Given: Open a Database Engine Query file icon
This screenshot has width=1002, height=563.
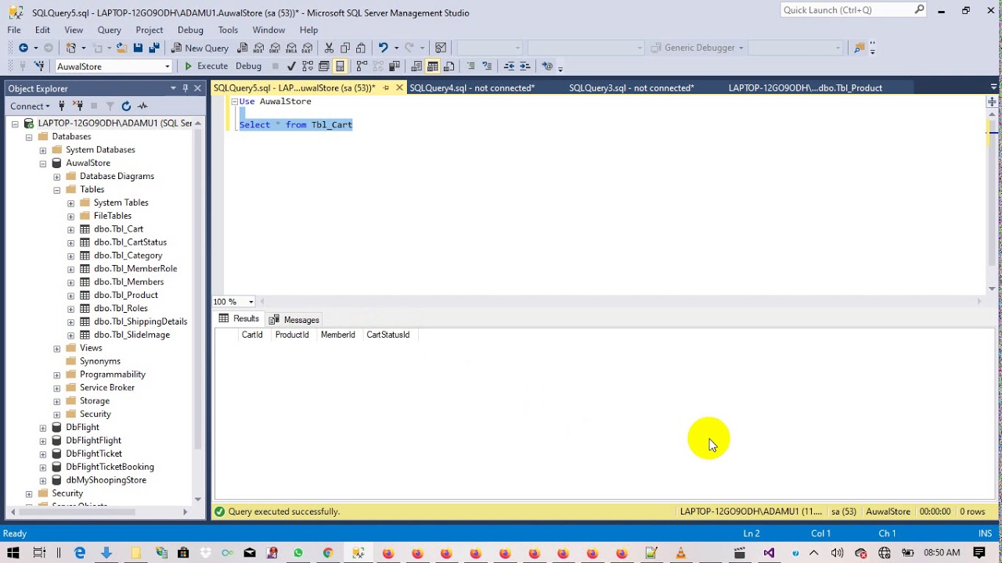Looking at the screenshot, I should [243, 48].
